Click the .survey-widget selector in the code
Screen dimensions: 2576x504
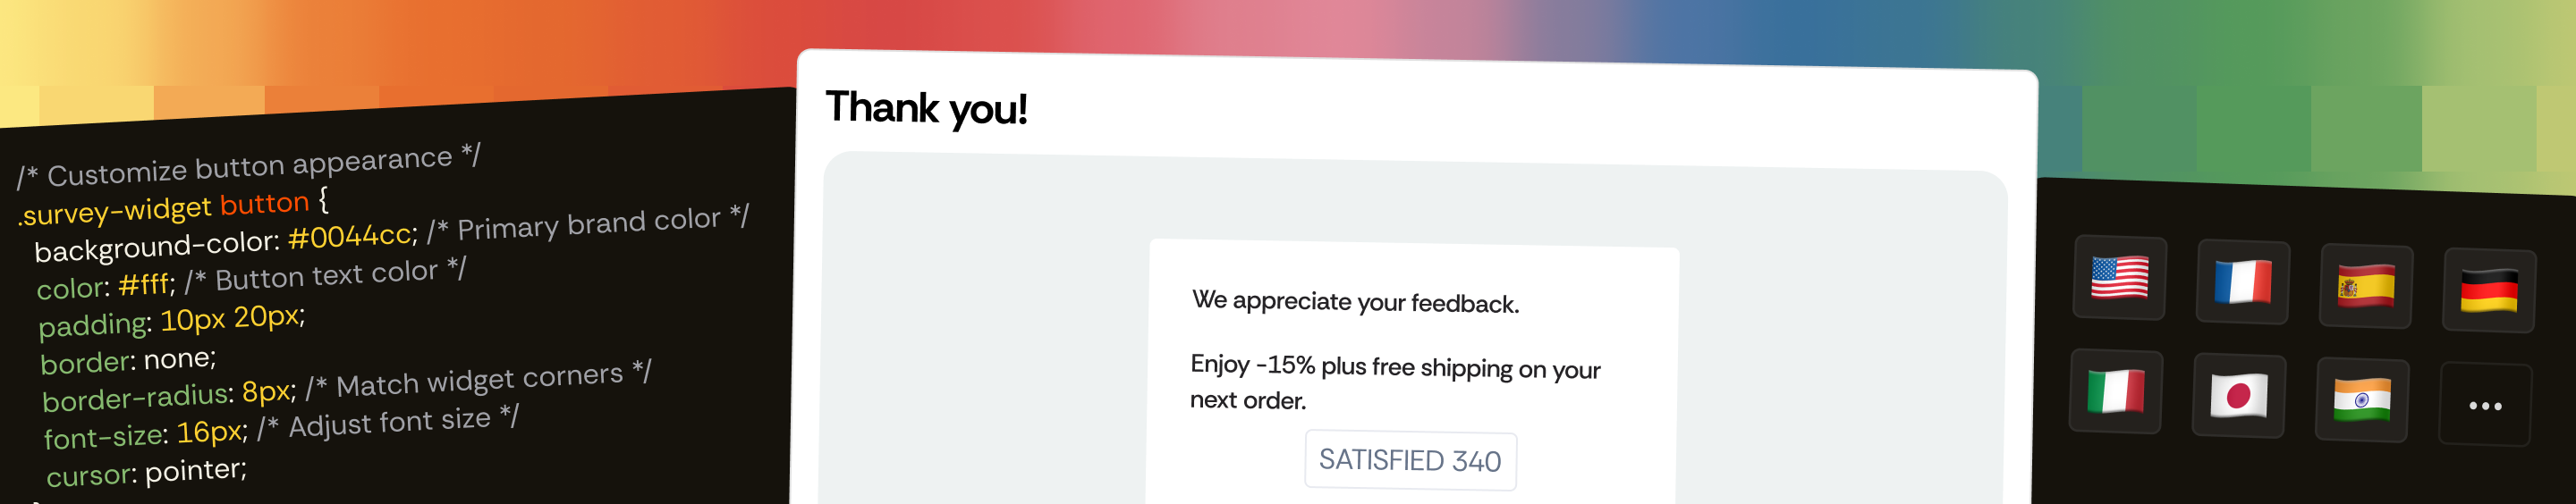[116, 211]
